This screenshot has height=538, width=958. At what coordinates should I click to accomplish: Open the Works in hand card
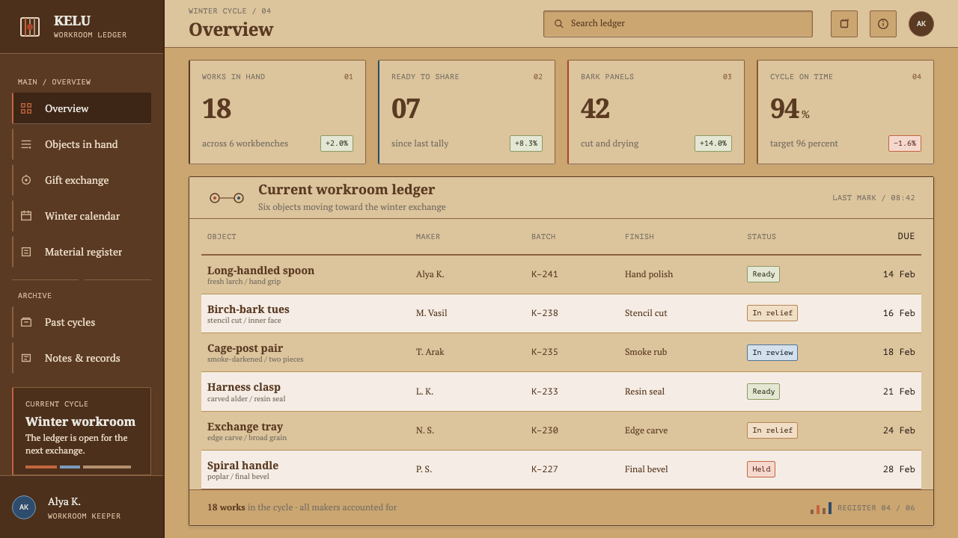point(277,112)
